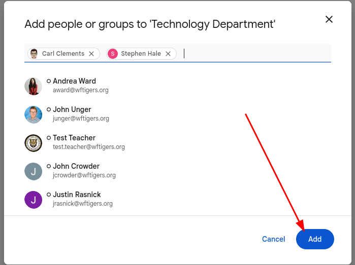
Task: Click email award@wftigers.org
Action: [x=81, y=90]
